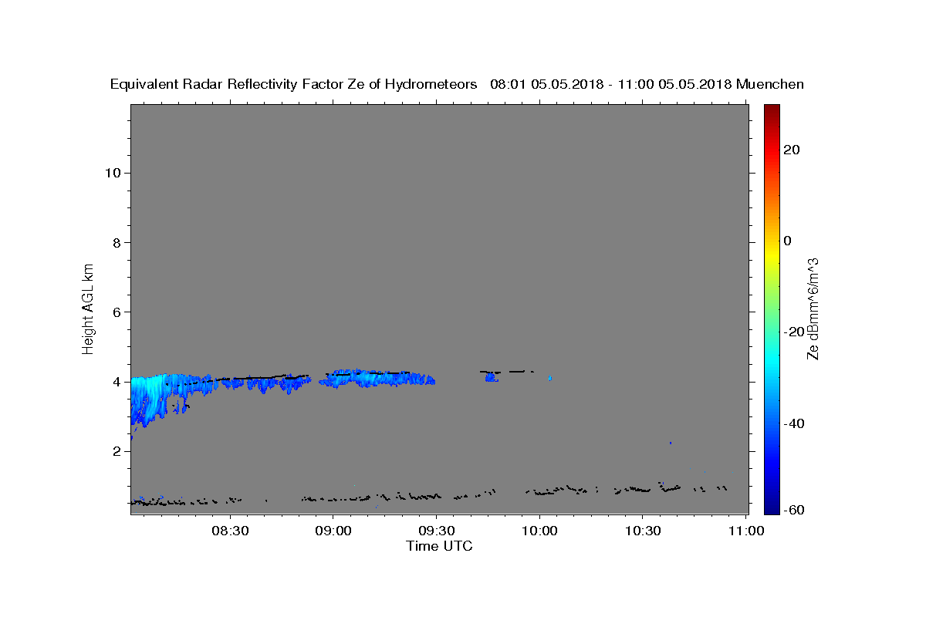
Task: Click the 'Time UTC' axis label
Action: (439, 546)
